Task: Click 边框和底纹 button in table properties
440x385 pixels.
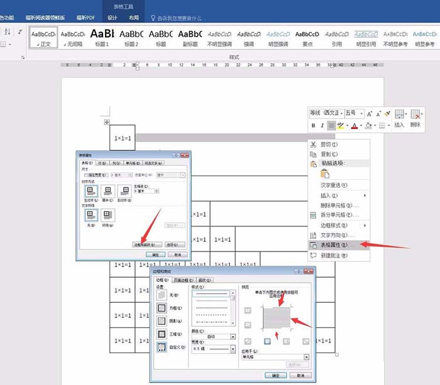Action: [147, 244]
